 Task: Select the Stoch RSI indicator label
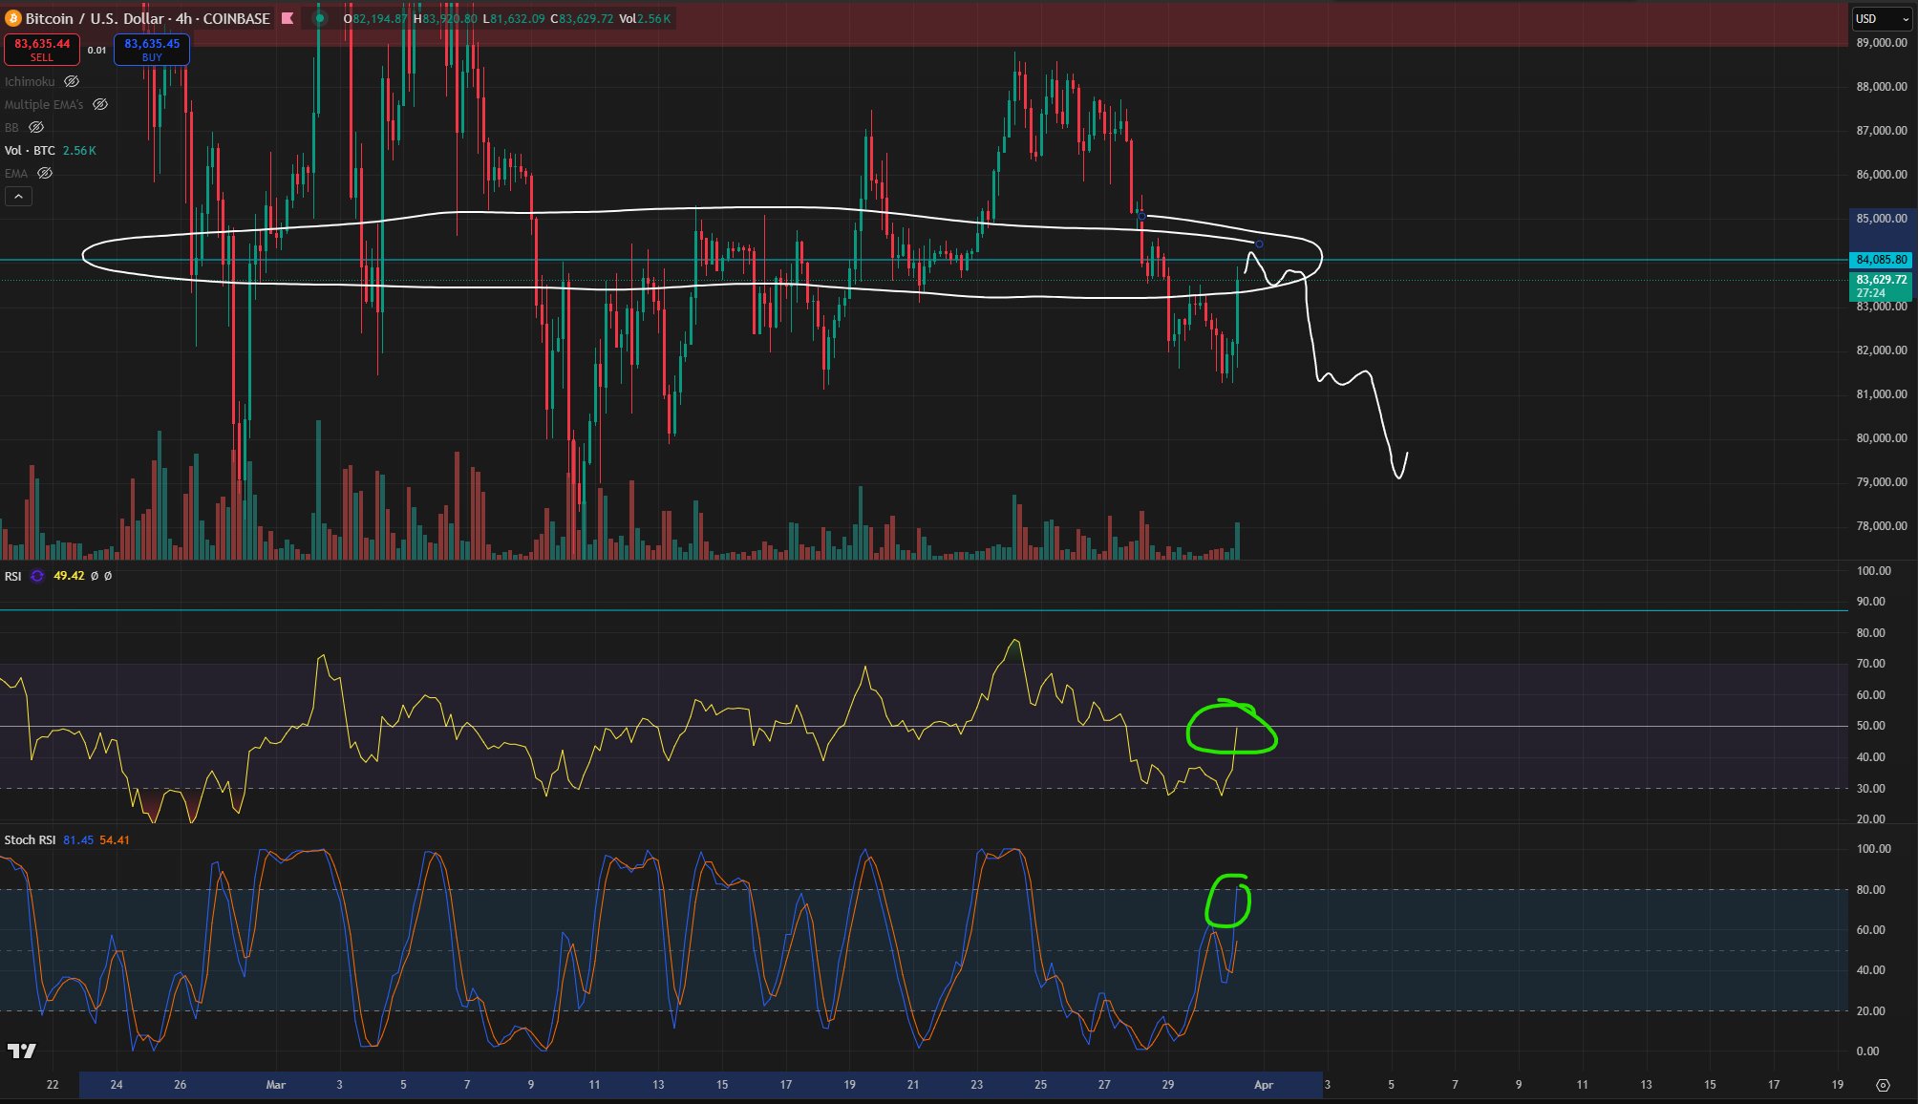30,840
